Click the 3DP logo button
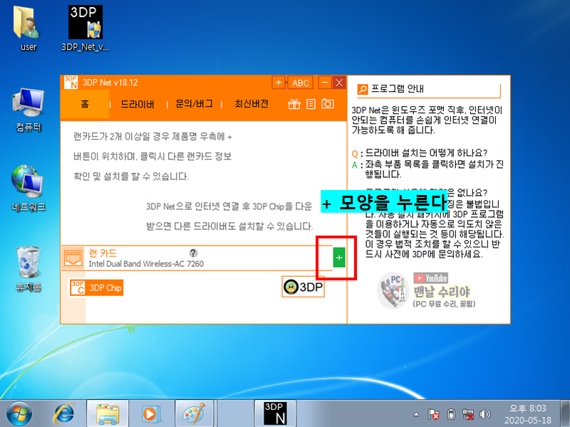Screen dimensions: 570x427 304,288
